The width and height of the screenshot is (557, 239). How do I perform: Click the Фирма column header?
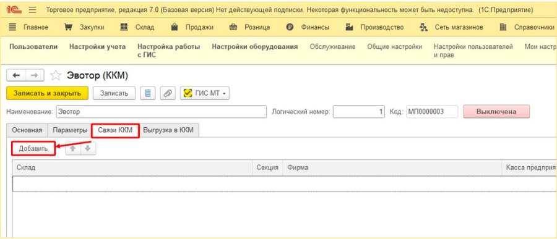coord(392,167)
